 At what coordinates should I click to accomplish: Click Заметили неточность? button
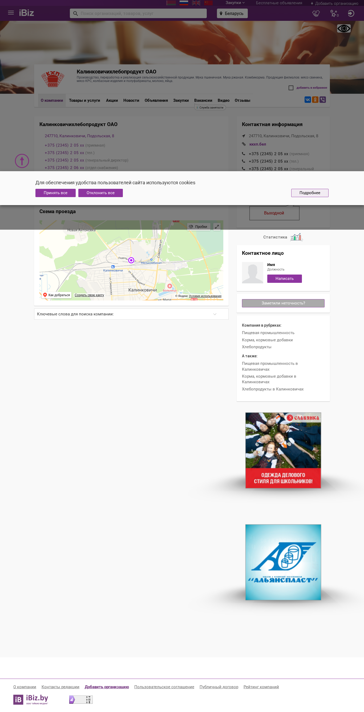[283, 303]
